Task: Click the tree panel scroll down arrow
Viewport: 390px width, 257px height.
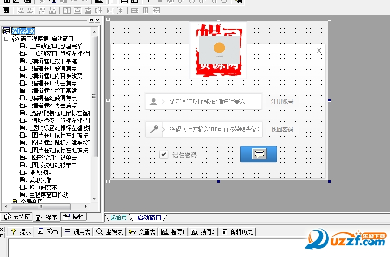Action: coord(94,199)
